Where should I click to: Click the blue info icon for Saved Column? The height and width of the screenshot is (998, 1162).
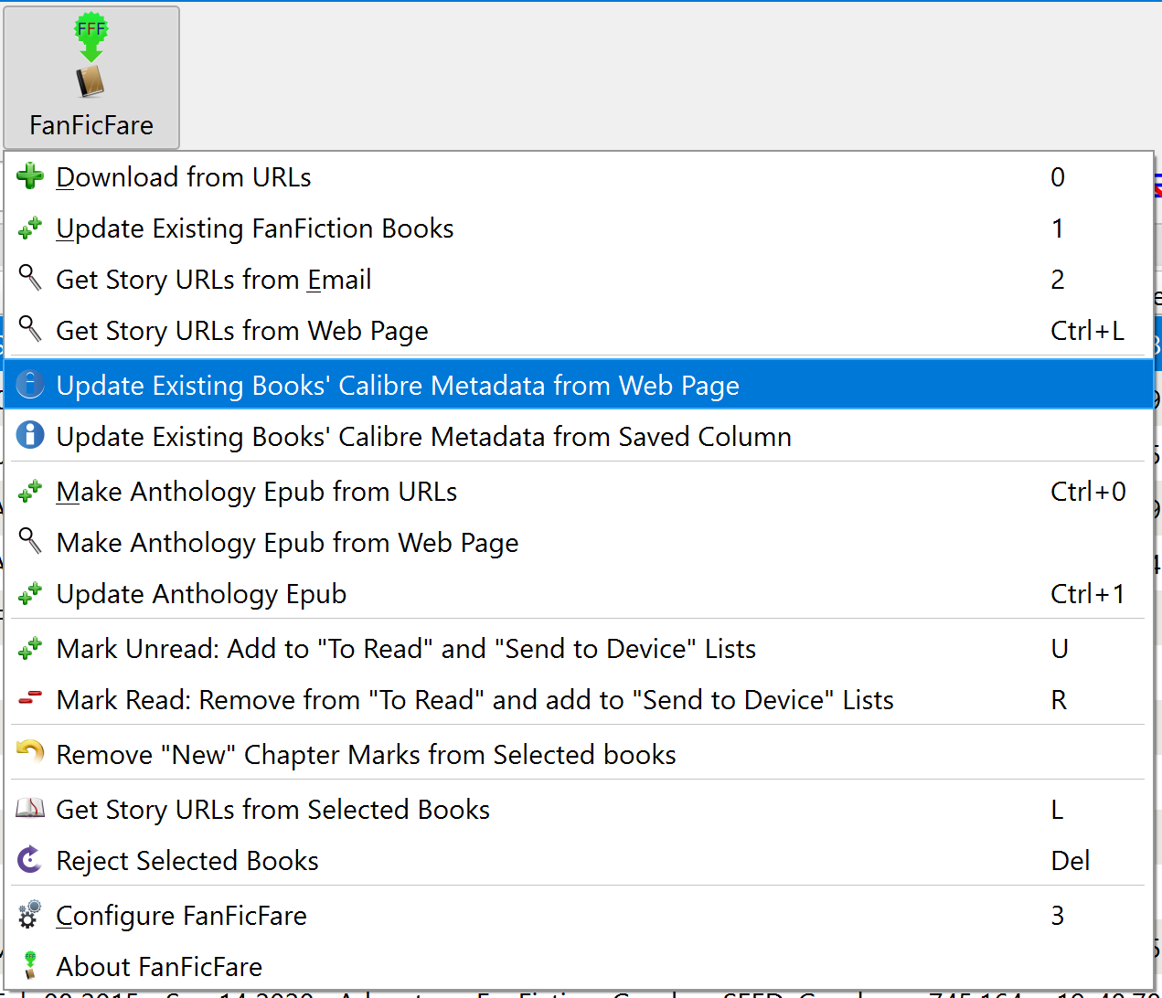tap(30, 435)
